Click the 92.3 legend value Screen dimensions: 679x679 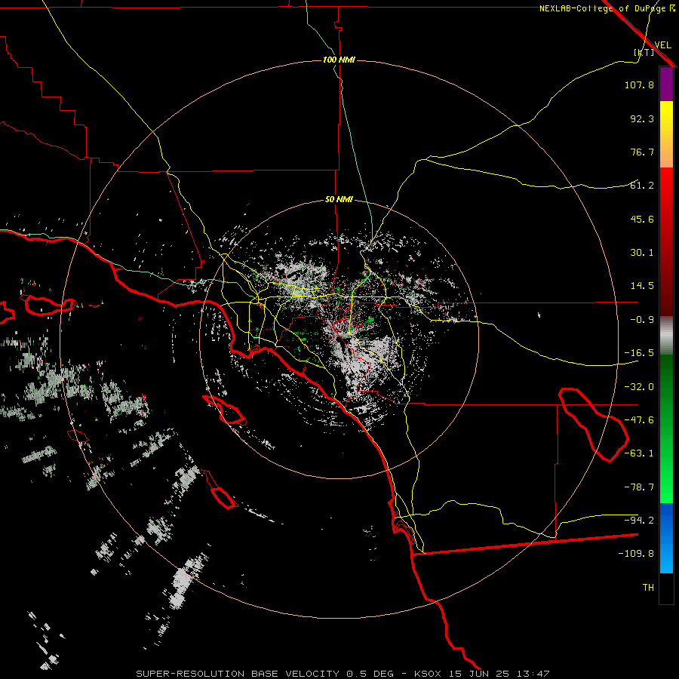642,118
